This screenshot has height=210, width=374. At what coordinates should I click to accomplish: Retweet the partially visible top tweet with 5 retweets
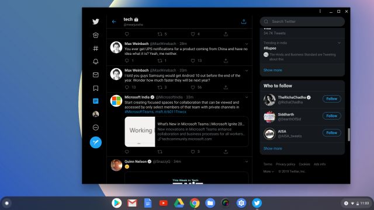point(160,34)
